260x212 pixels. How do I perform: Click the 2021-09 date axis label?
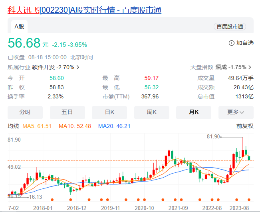pyautogui.click(x=178, y=208)
